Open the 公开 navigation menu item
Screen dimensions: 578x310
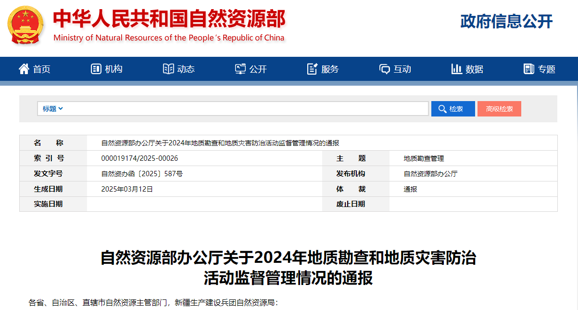(x=251, y=69)
